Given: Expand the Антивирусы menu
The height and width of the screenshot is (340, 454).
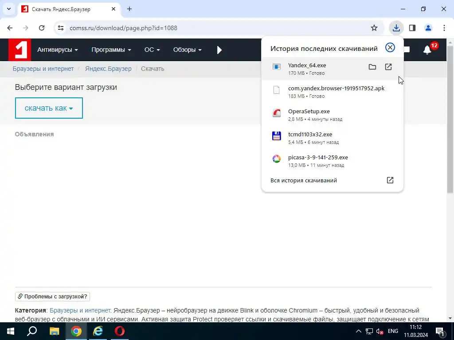Looking at the screenshot, I should tap(57, 50).
